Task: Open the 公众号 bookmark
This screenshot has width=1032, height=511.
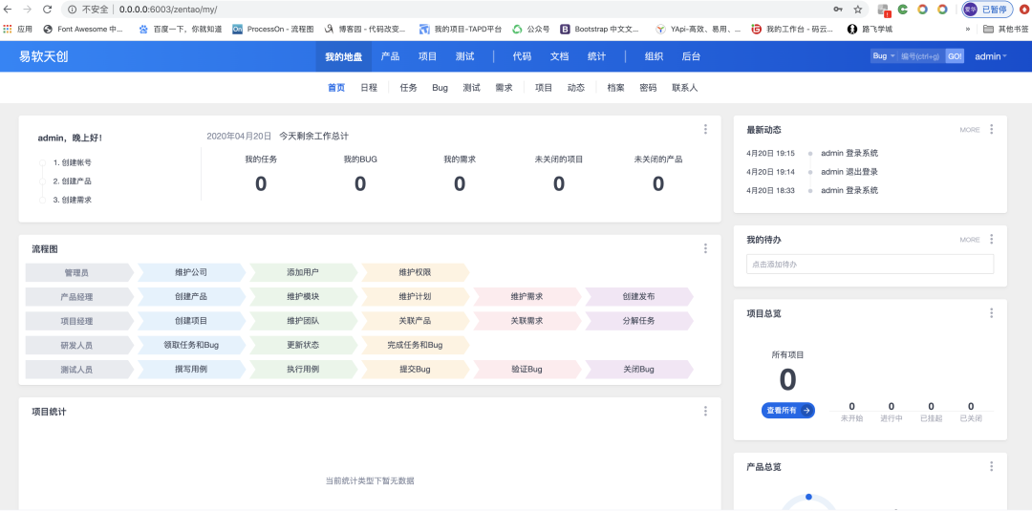Action: pyautogui.click(x=530, y=29)
